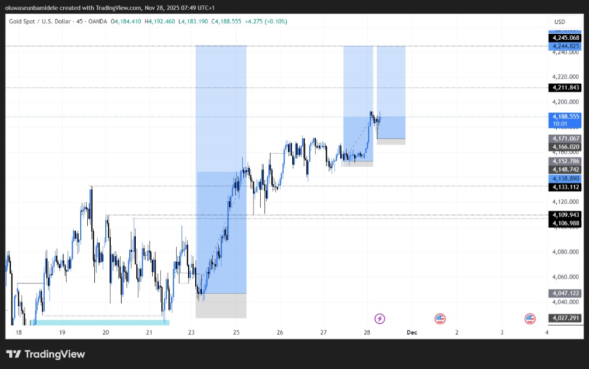The width and height of the screenshot is (589, 369).
Task: Select the 4,166.020 price label
Action: (565, 147)
